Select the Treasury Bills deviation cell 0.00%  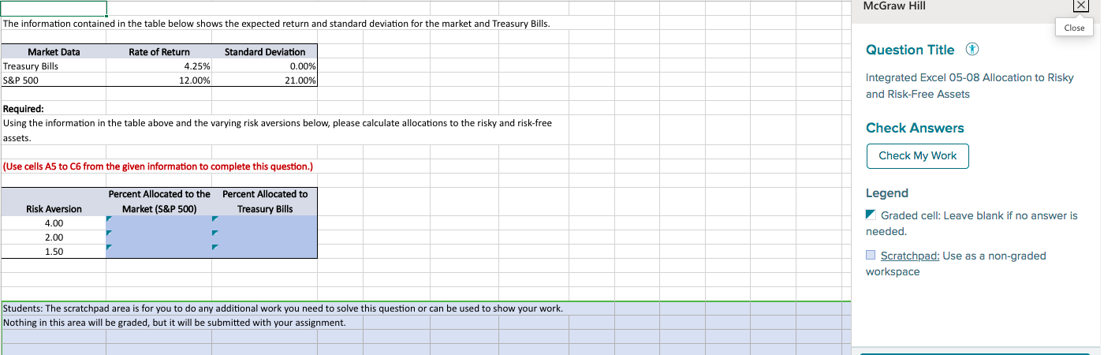coord(265,66)
